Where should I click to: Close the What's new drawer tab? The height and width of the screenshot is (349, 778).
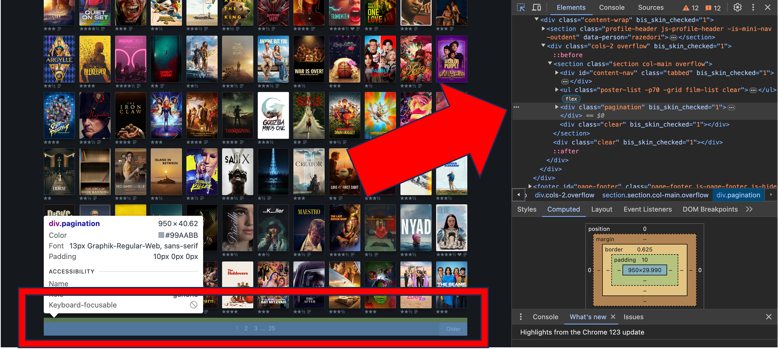613,317
